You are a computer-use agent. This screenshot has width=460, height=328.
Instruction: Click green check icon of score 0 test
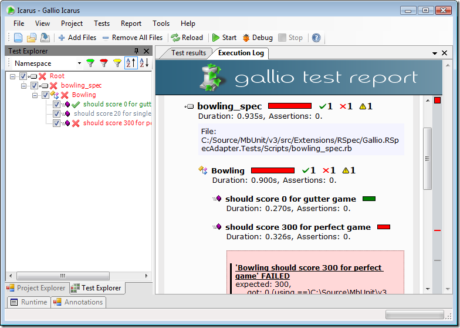76,105
